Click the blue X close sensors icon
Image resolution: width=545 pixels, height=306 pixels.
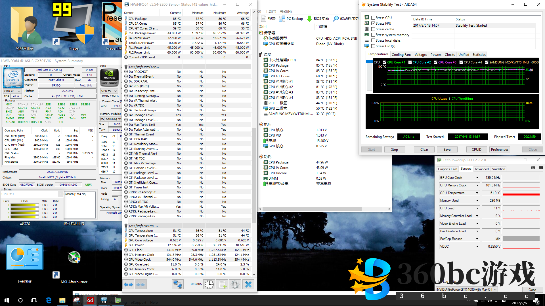[248, 284]
